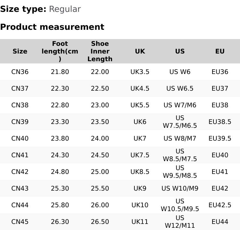Screen dimensions: 240x230
Task: Click the UK11 cell
Action: pyautogui.click(x=140, y=222)
